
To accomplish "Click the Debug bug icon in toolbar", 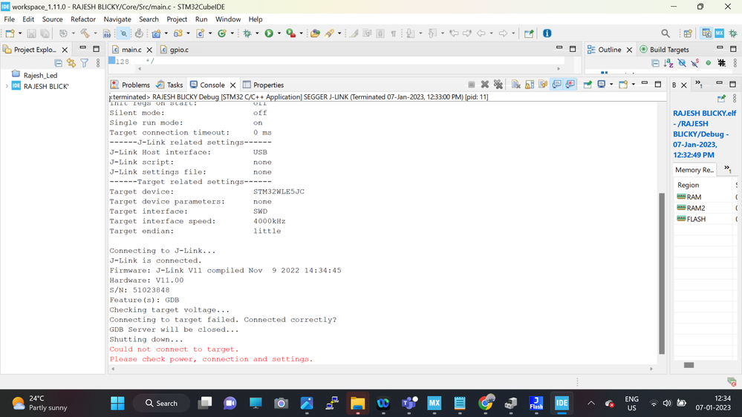I will pyautogui.click(x=247, y=33).
